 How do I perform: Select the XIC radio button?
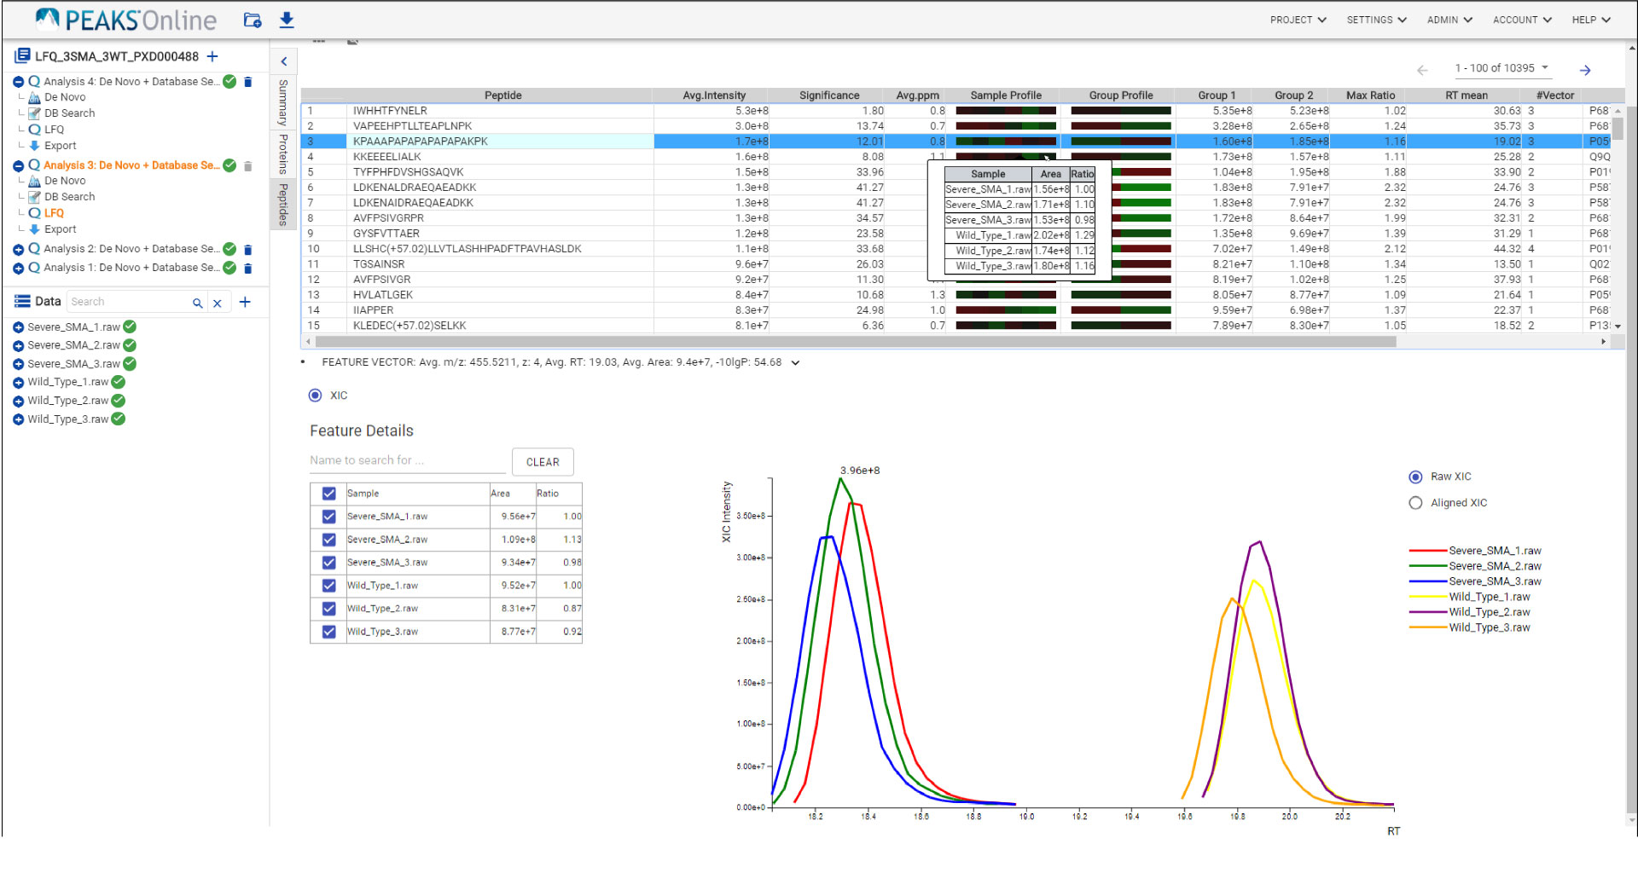(315, 396)
